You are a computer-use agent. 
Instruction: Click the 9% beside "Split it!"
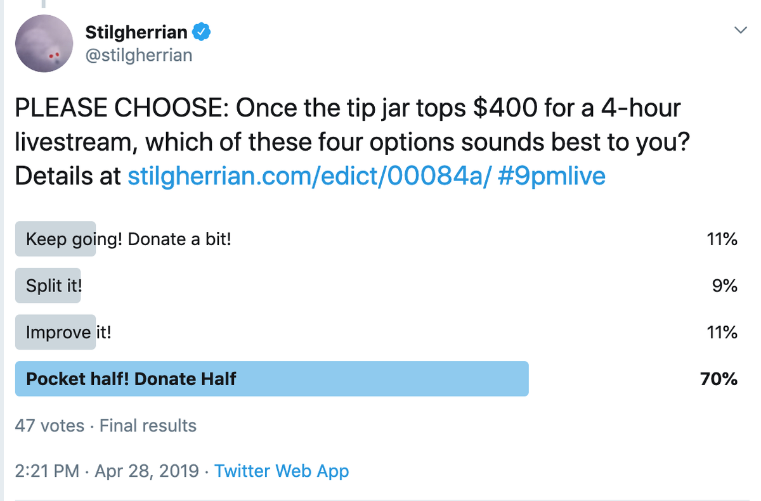click(725, 286)
